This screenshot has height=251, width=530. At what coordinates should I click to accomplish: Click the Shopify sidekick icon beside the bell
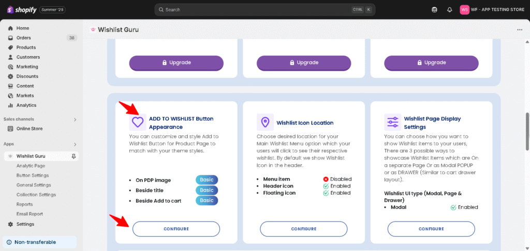tap(434, 10)
